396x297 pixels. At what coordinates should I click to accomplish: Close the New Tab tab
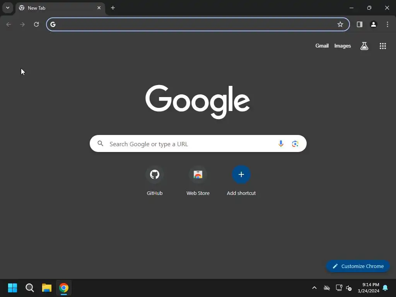pos(99,8)
